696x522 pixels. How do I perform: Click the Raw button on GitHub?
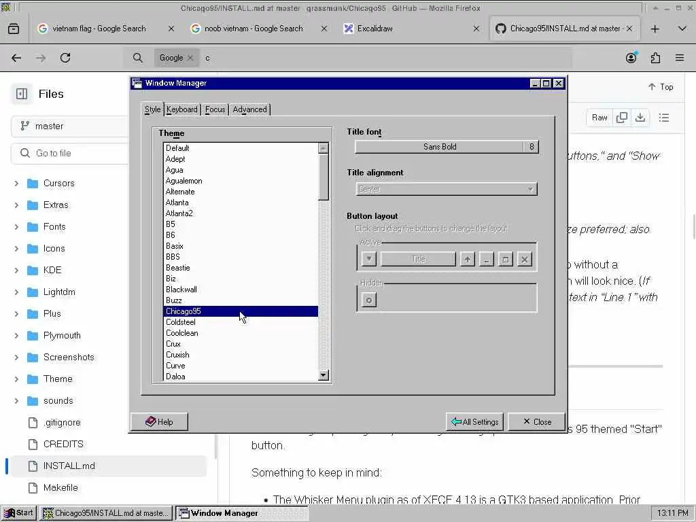599,118
